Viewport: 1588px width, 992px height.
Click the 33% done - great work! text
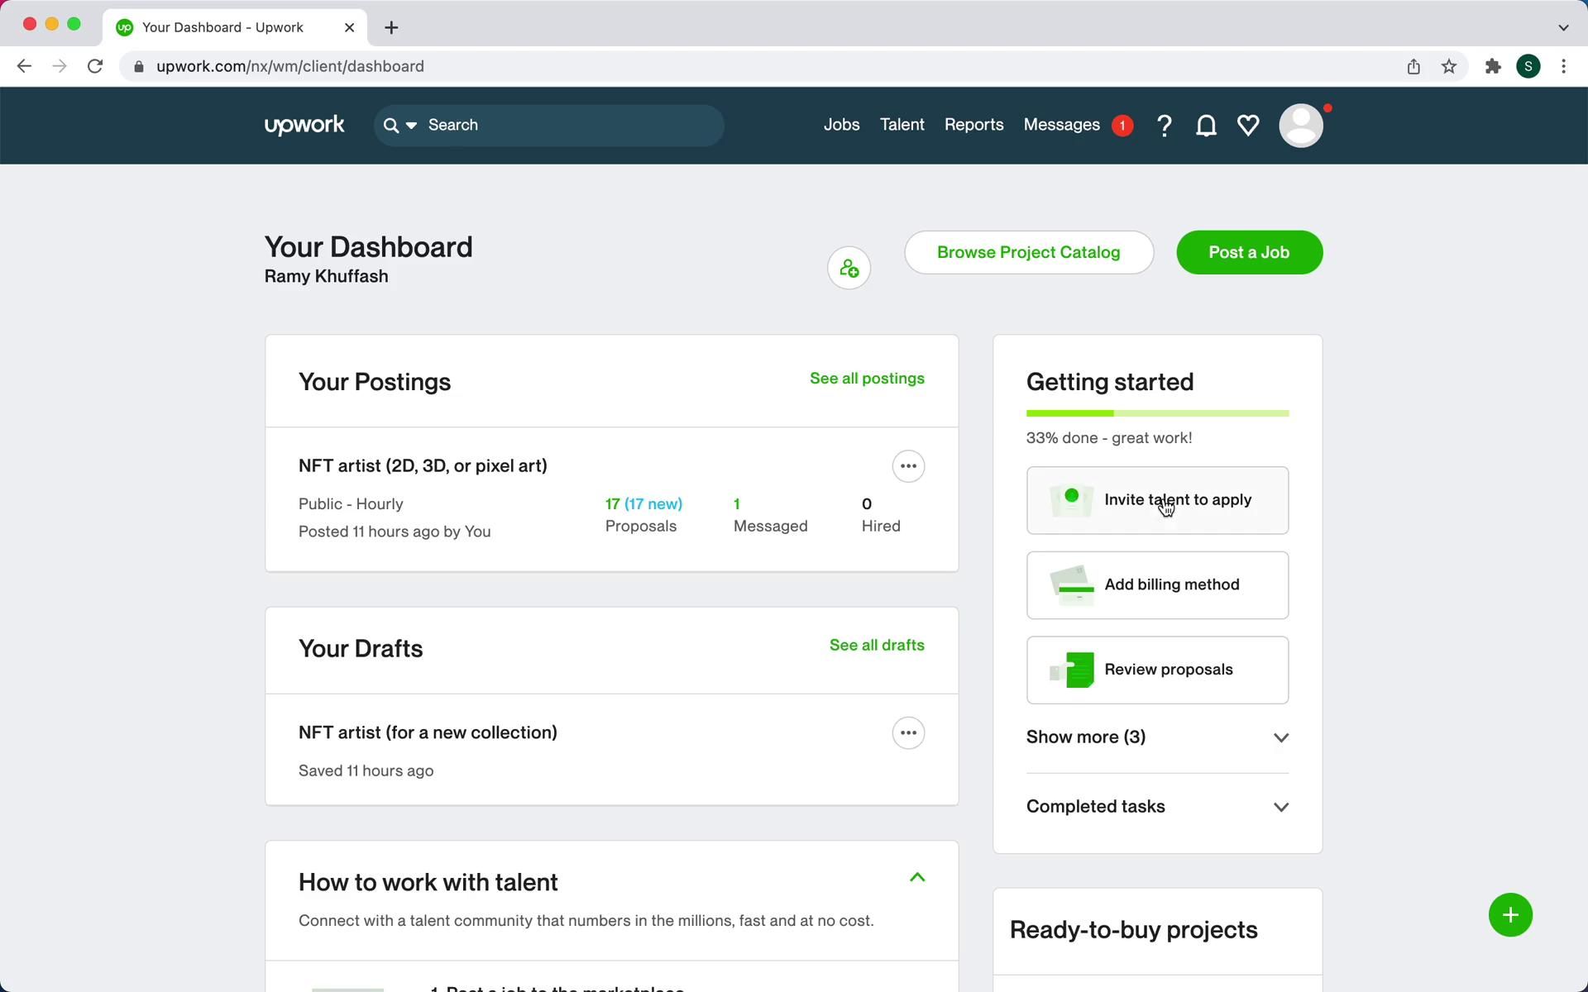pos(1109,438)
